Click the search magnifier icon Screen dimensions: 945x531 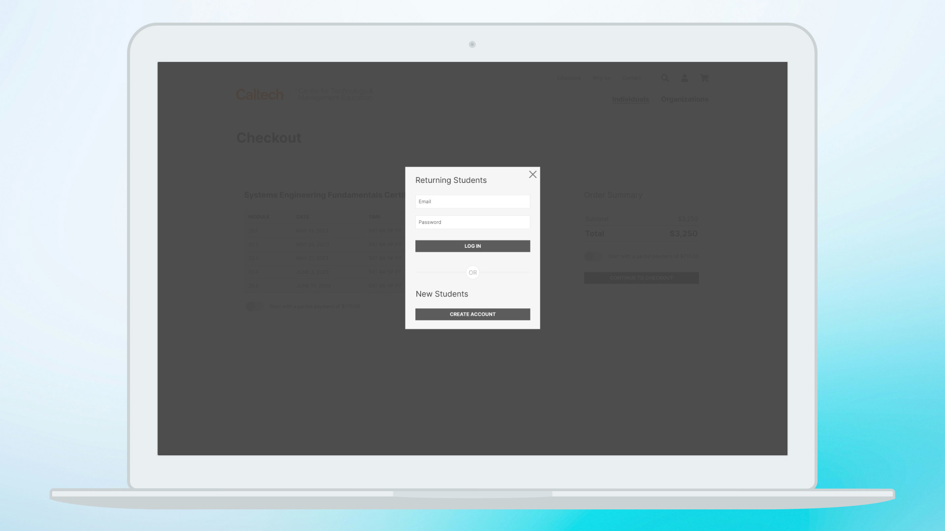(x=665, y=78)
